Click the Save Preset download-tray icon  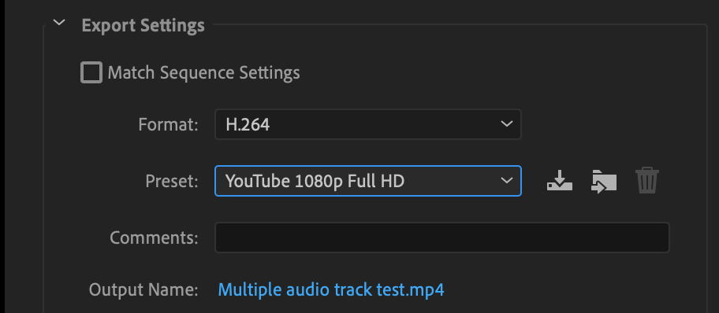point(560,181)
